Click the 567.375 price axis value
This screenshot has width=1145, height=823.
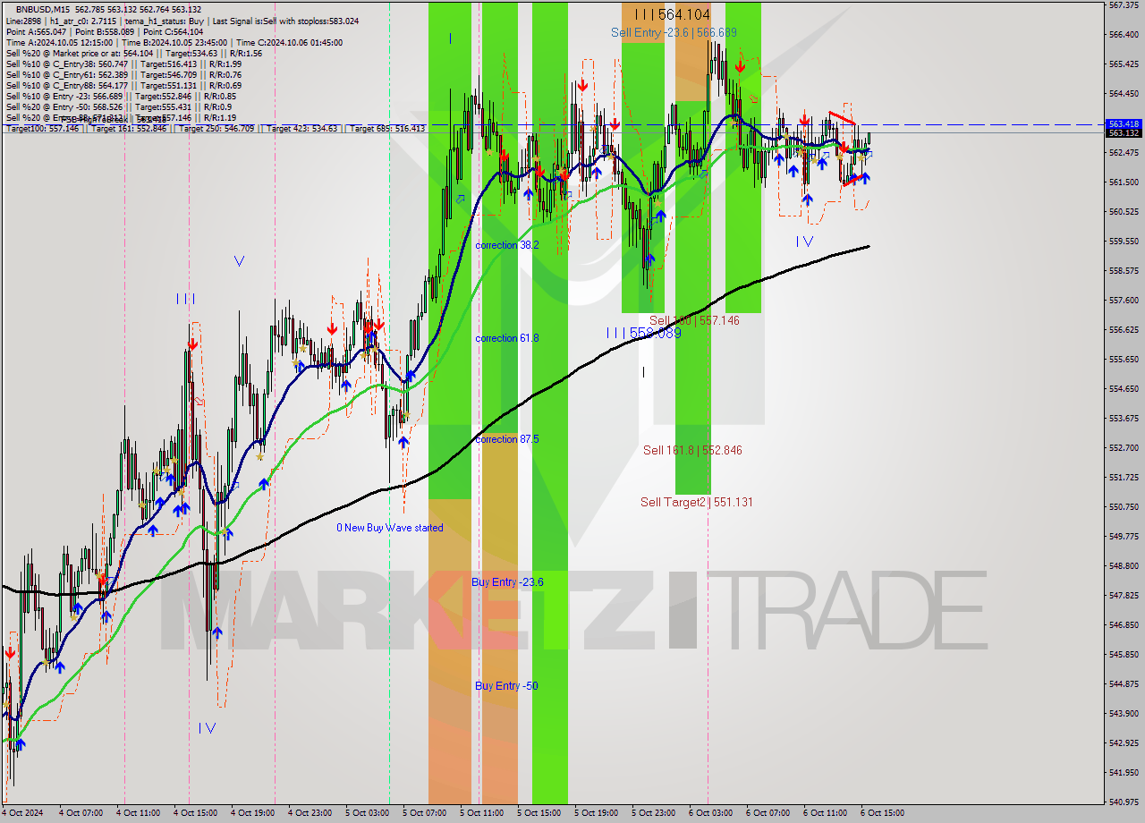(1124, 4)
